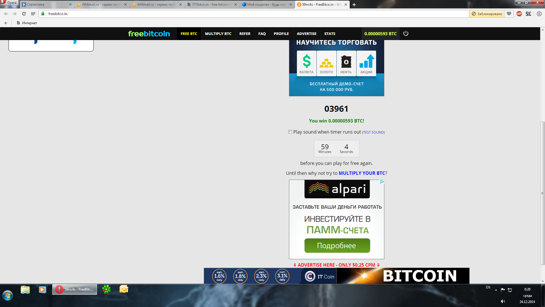
Task: Click the Action Center flag tray icon
Action: (x=503, y=290)
